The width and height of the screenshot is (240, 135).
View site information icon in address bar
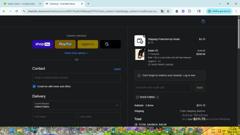point(24,11)
